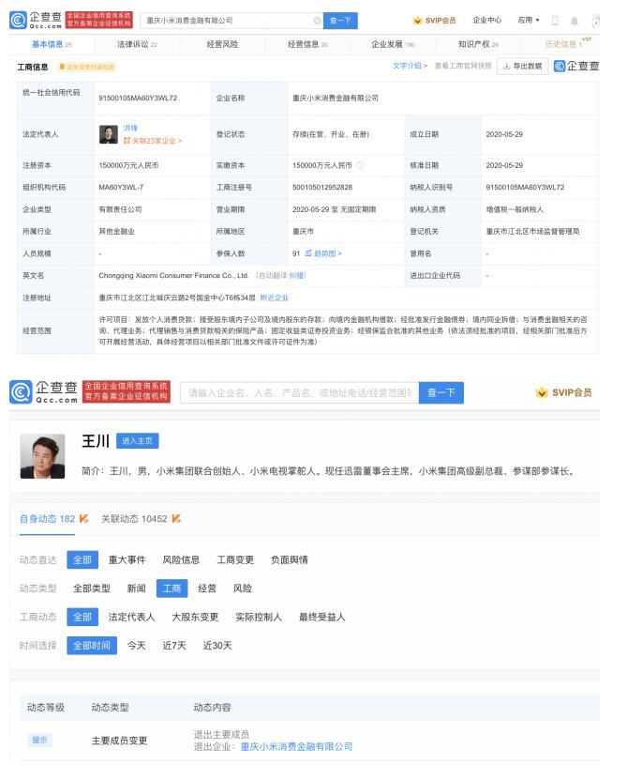The height and width of the screenshot is (780, 627).
Task: Click the 洪锋 name link
Action: coord(130,128)
